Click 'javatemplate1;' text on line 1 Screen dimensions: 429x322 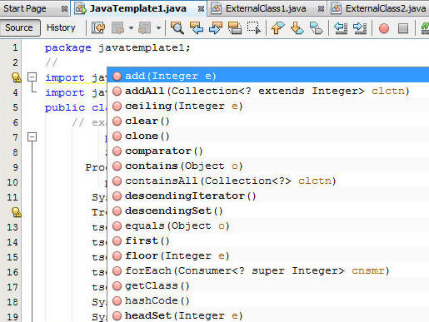coord(144,48)
